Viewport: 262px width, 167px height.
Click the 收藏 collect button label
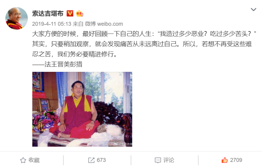click(x=34, y=160)
